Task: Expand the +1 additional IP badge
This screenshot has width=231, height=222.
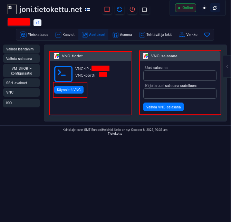Action: (37, 23)
